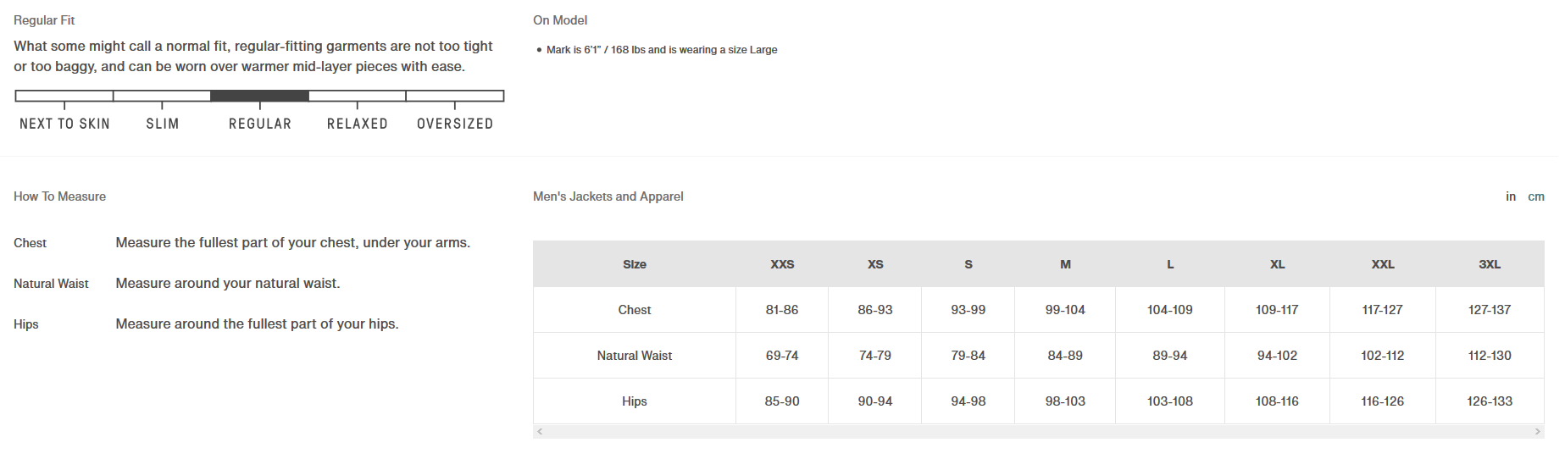Screen dimensions: 1565x459
Task: Select the Oversized fit label
Action: 455,124
